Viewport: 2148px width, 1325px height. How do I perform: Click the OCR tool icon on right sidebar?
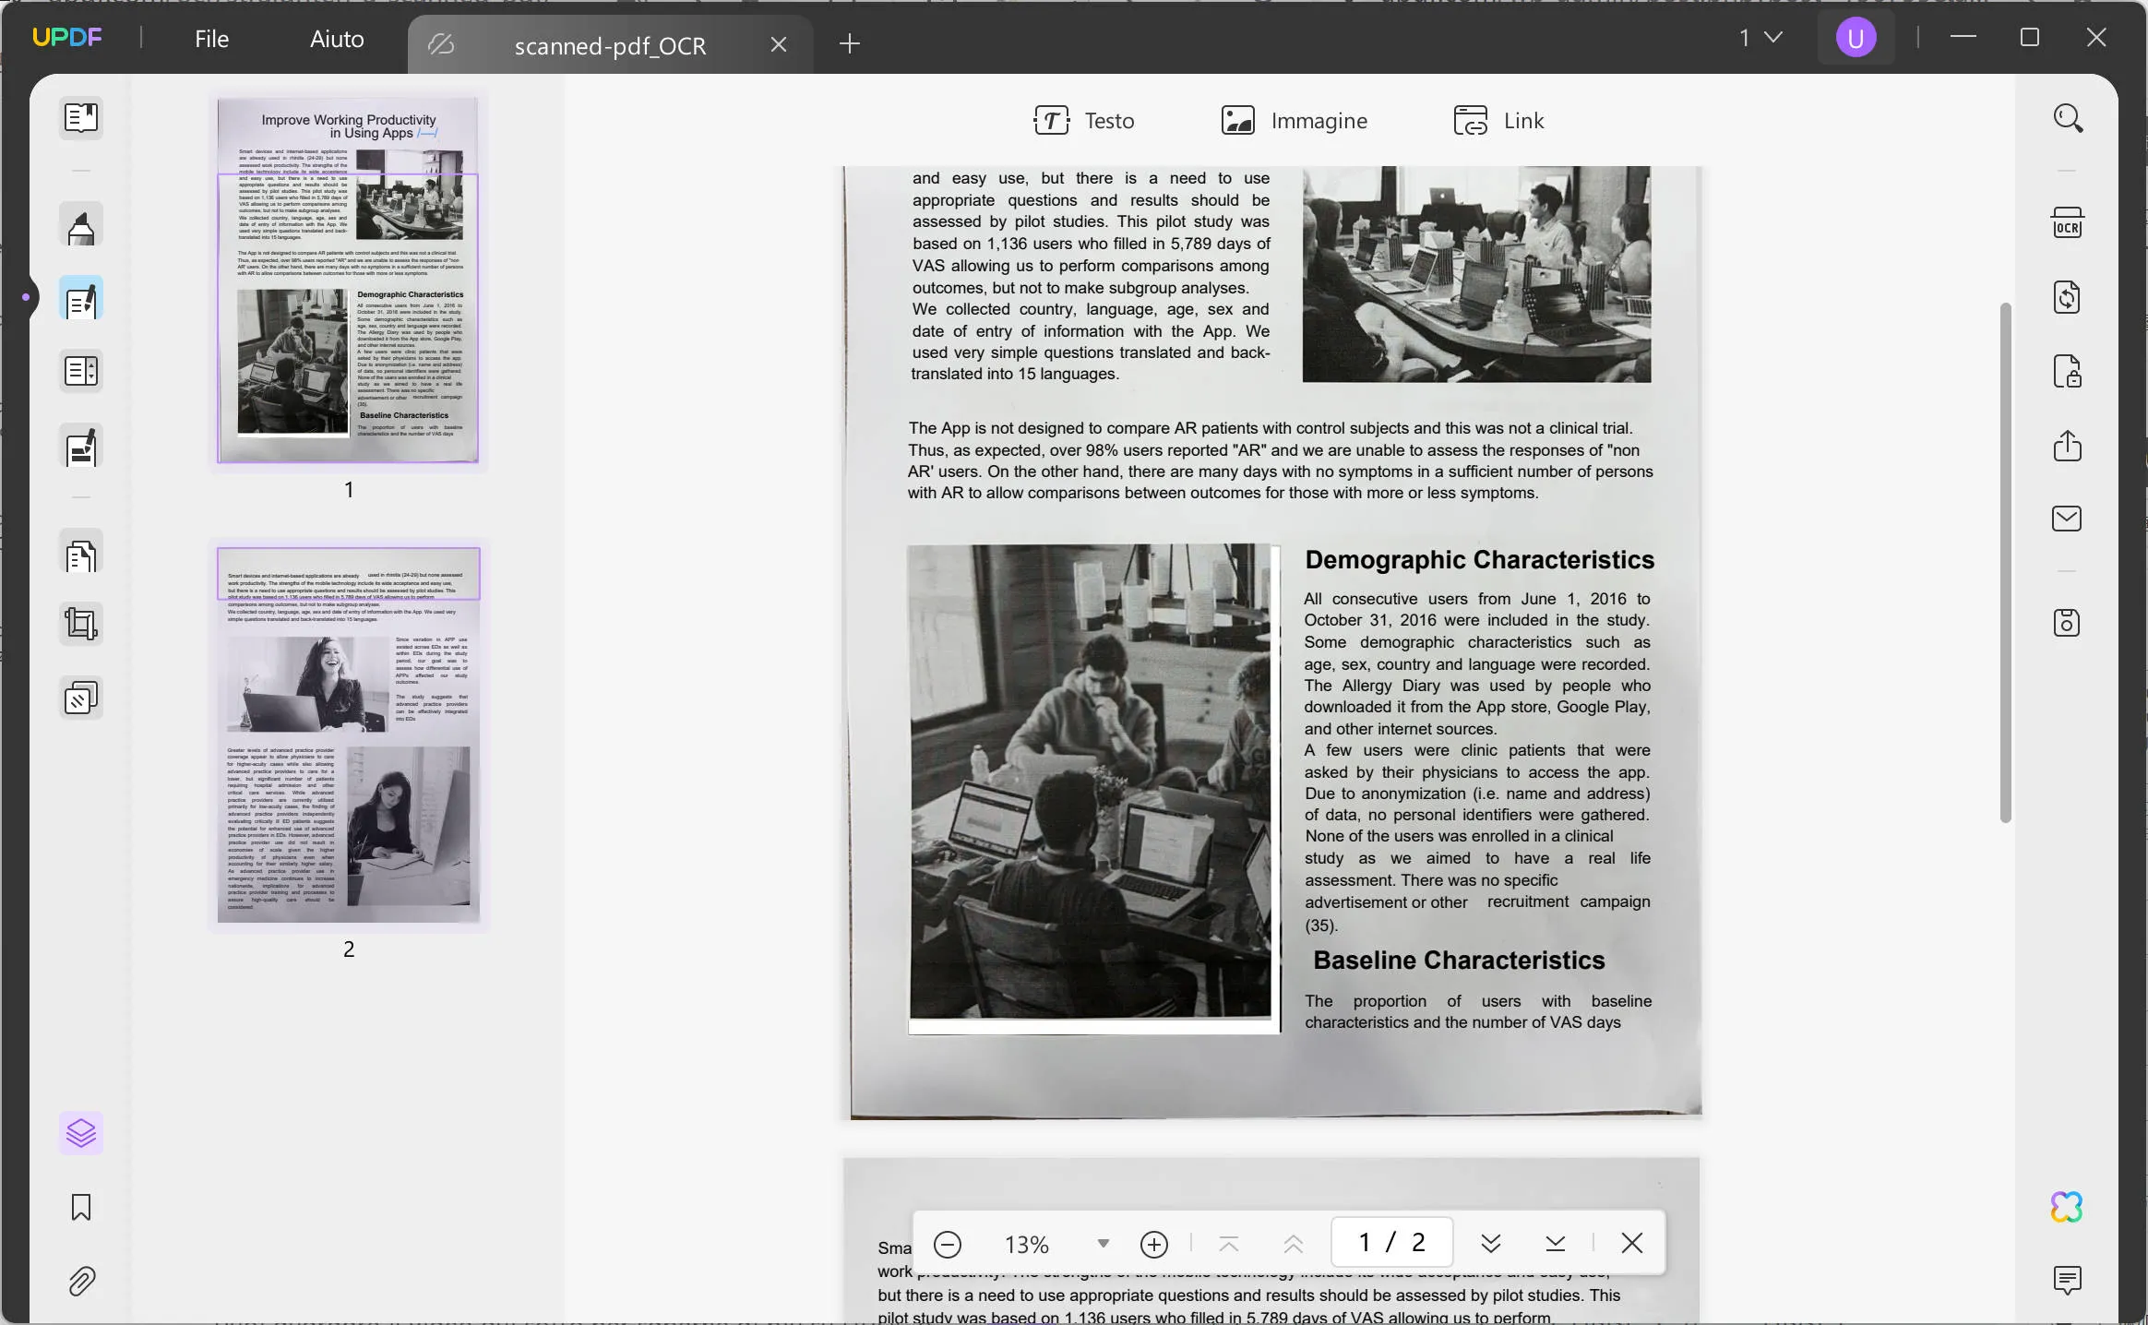pyautogui.click(x=2067, y=224)
